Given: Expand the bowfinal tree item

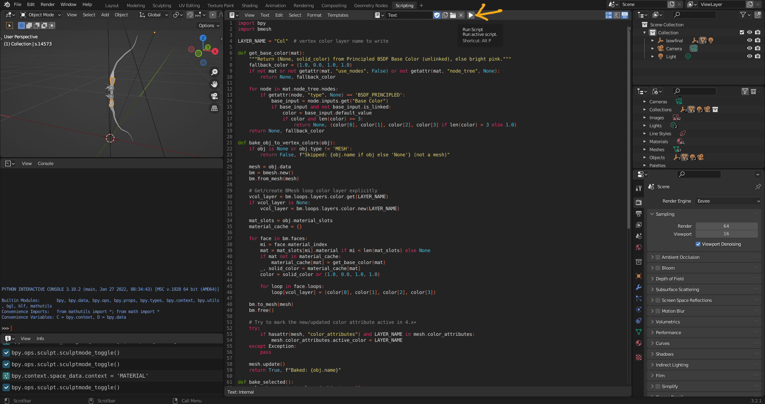Looking at the screenshot, I should pyautogui.click(x=652, y=41).
